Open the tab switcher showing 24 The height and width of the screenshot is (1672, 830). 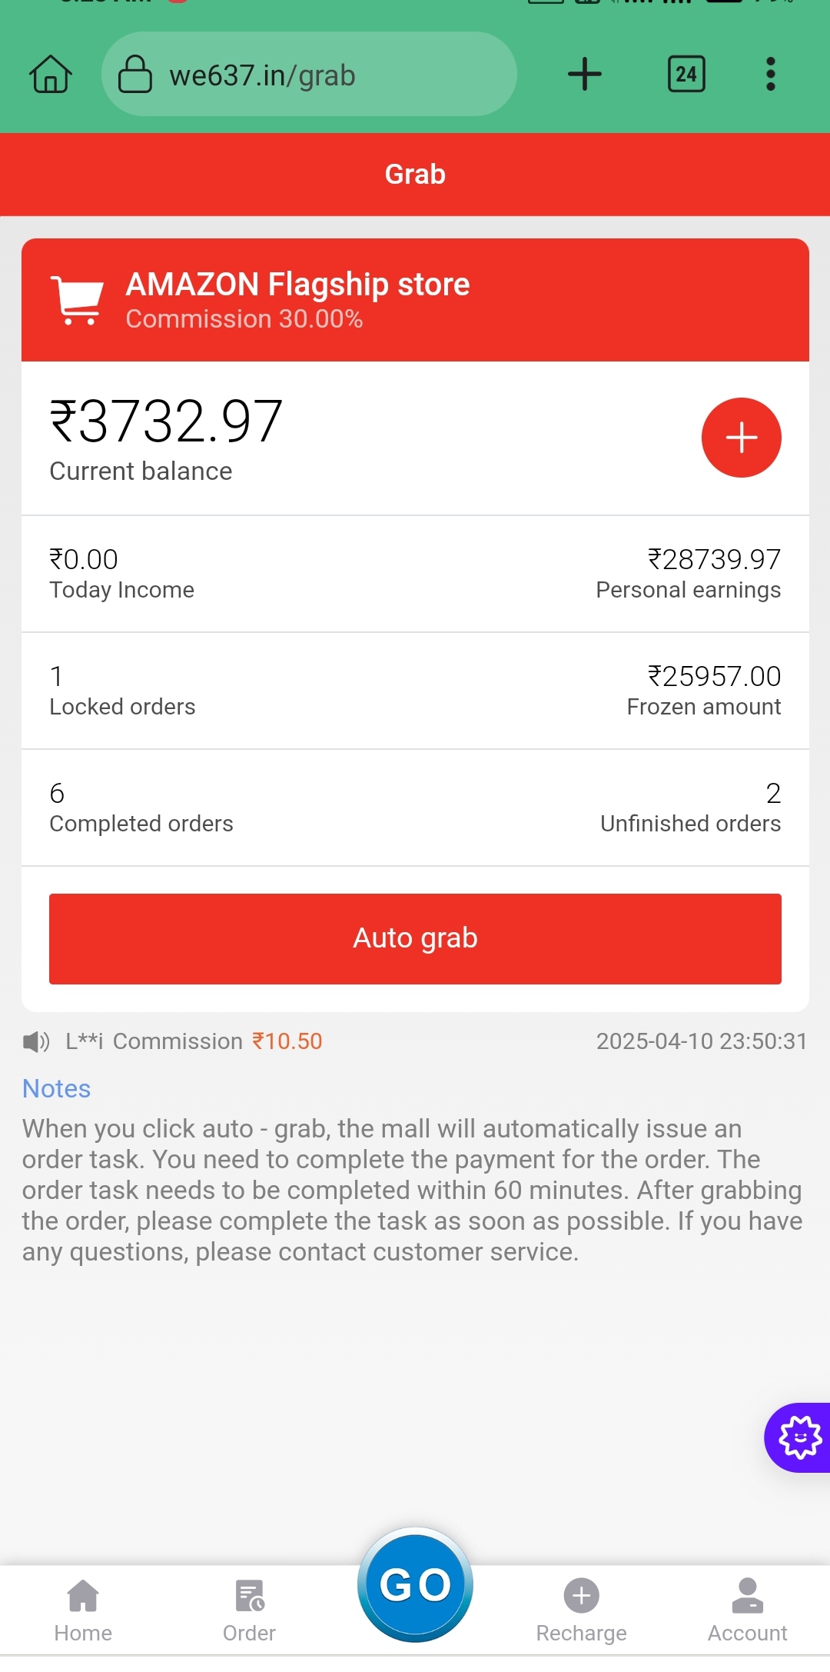click(x=686, y=75)
